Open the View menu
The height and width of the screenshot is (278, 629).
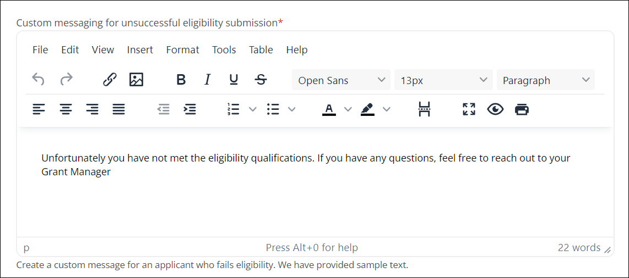point(103,50)
